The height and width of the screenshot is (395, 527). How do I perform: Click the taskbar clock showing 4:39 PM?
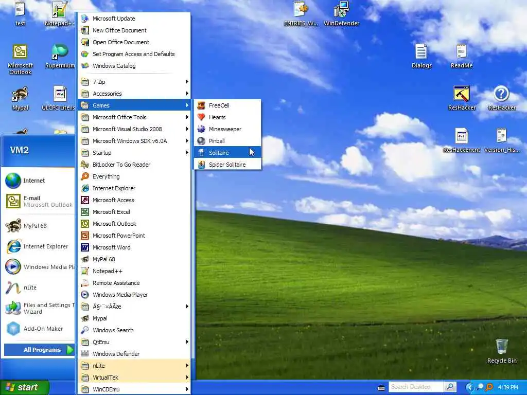508,387
